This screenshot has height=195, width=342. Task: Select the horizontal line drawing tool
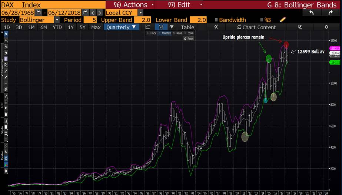coord(6,83)
